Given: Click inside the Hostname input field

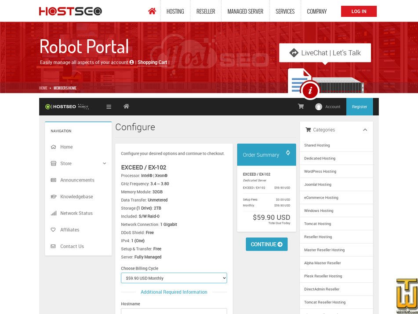Looking at the screenshot, I should pyautogui.click(x=174, y=312).
